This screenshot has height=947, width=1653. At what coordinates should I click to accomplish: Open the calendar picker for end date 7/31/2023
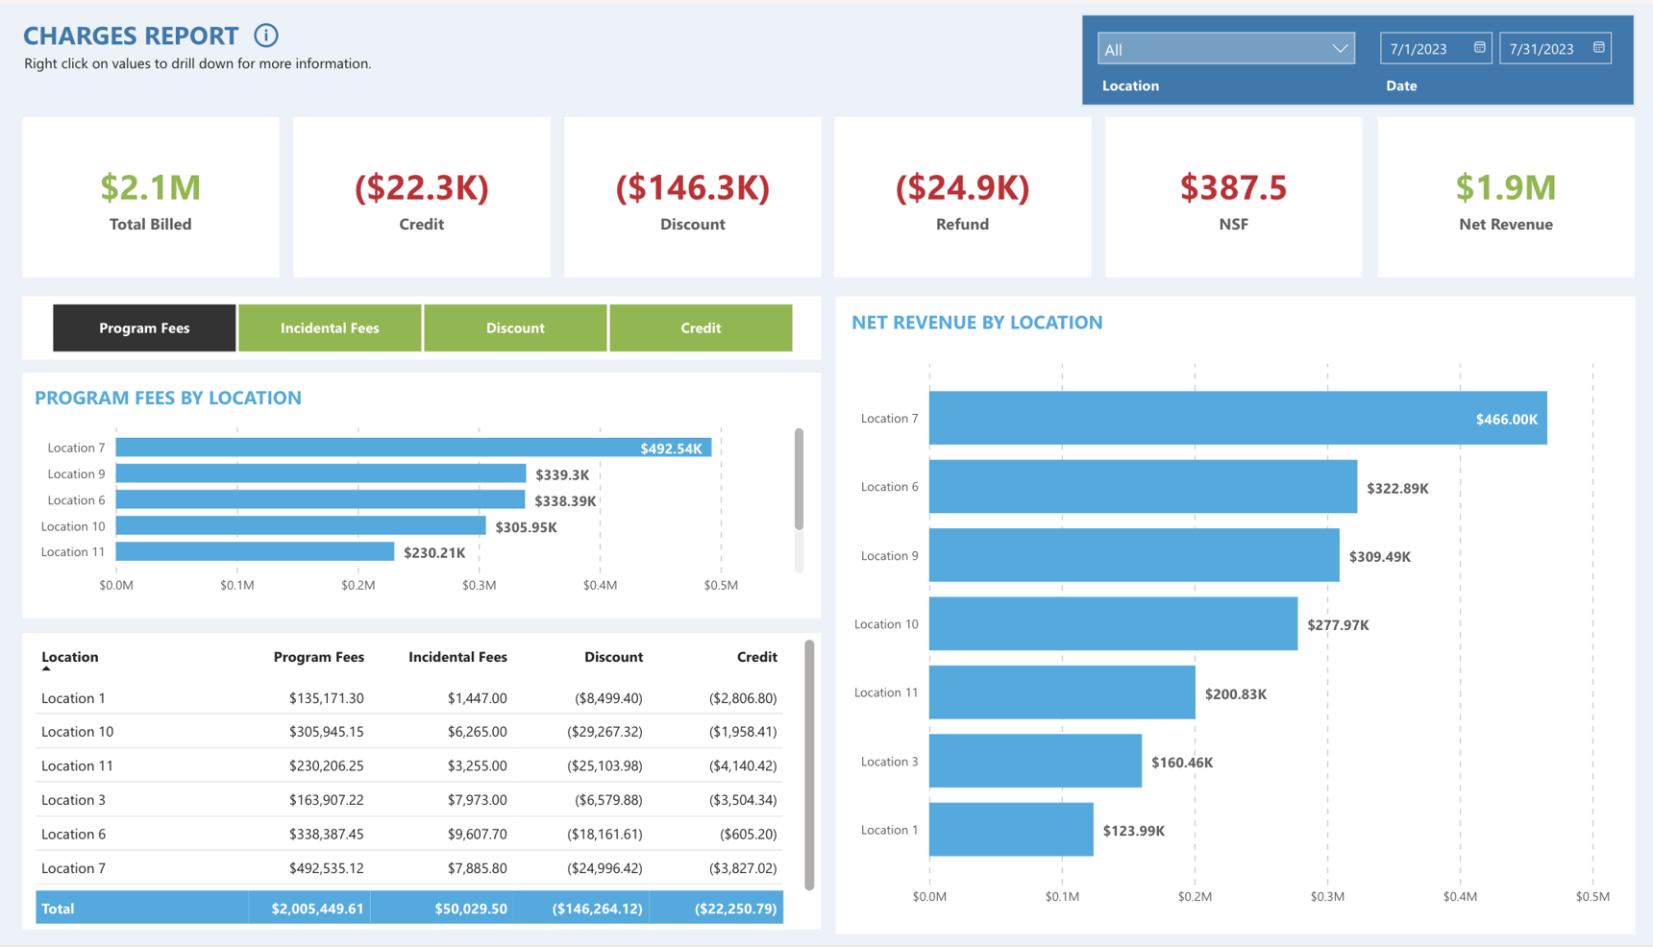tap(1598, 47)
